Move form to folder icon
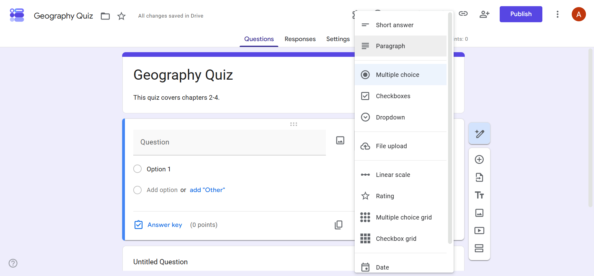Image resolution: width=594 pixels, height=276 pixels. 105,16
